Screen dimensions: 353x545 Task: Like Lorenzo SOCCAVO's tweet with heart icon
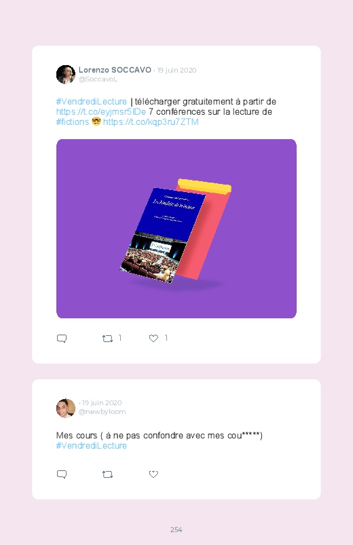click(x=153, y=338)
